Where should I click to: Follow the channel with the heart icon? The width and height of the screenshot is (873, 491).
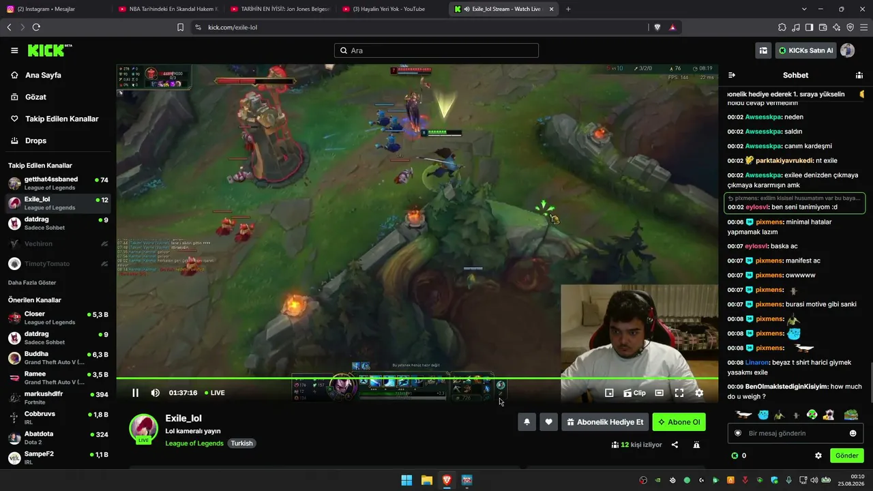pyautogui.click(x=548, y=422)
